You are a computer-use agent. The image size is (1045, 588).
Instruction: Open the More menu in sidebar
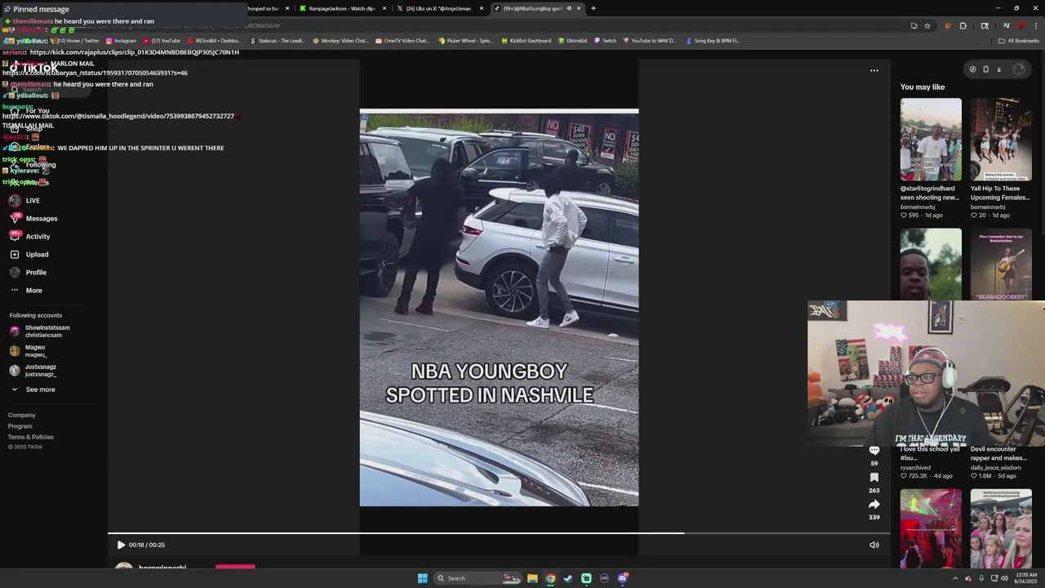(25, 290)
